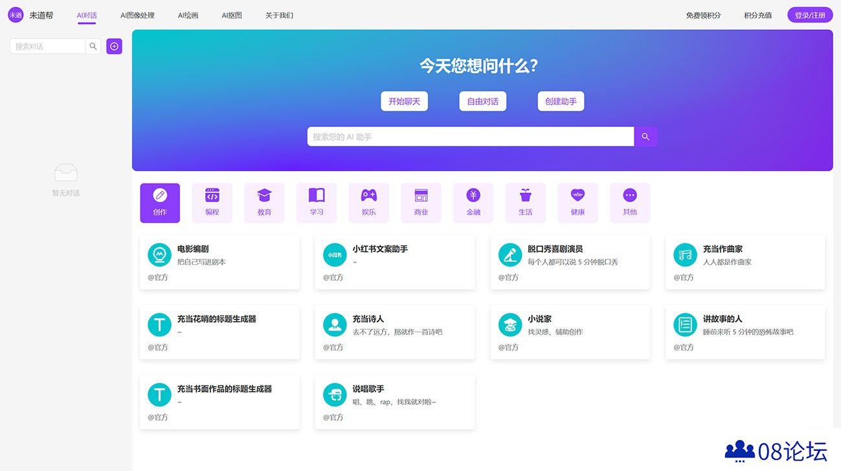Click the text 把自己写进剧本
Image resolution: width=841 pixels, height=471 pixels.
201,262
